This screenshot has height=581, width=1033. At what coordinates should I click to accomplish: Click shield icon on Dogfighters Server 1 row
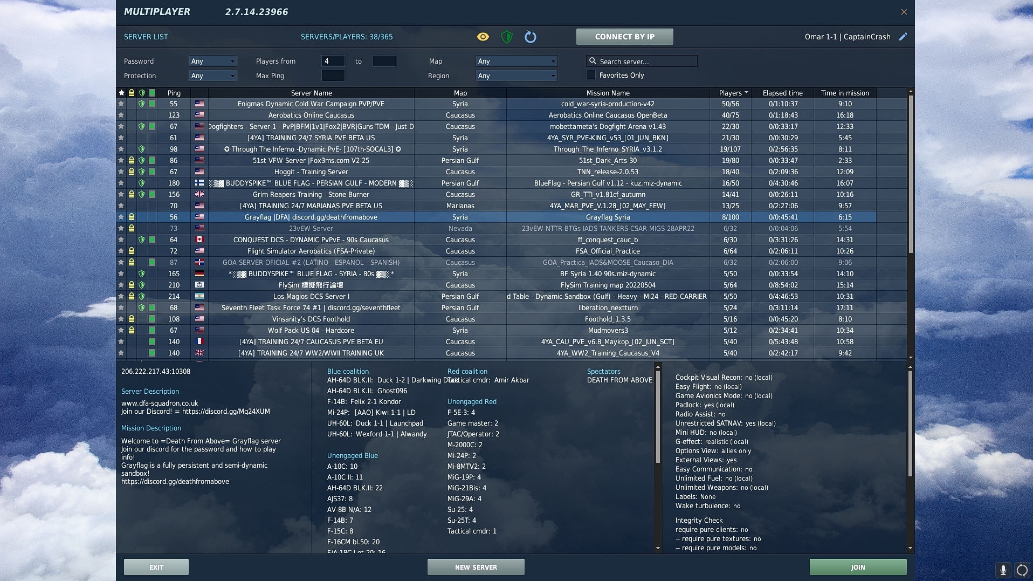(x=142, y=126)
